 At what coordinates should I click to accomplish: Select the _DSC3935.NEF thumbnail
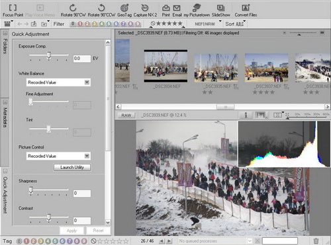(x=216, y=68)
